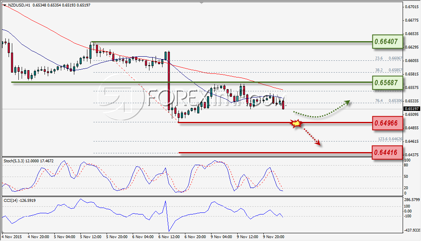The image size is (421, 241).
Task: Click the 23.6 Fibonacci level label 0.66067
Action: tap(388, 58)
